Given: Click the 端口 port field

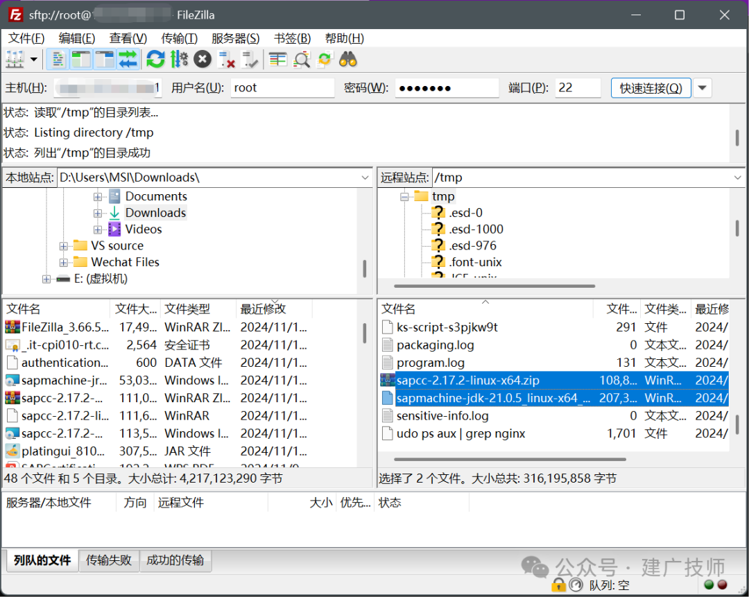Looking at the screenshot, I should (x=578, y=88).
